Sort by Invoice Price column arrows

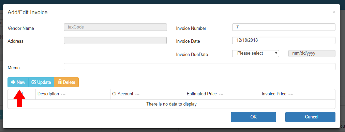click(x=290, y=94)
